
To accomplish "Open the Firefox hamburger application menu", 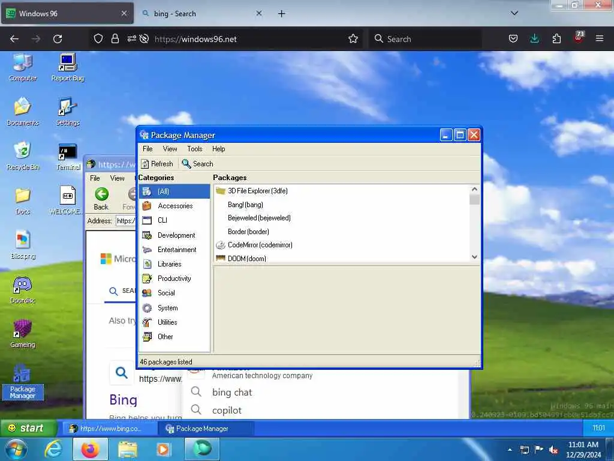I will [600, 39].
